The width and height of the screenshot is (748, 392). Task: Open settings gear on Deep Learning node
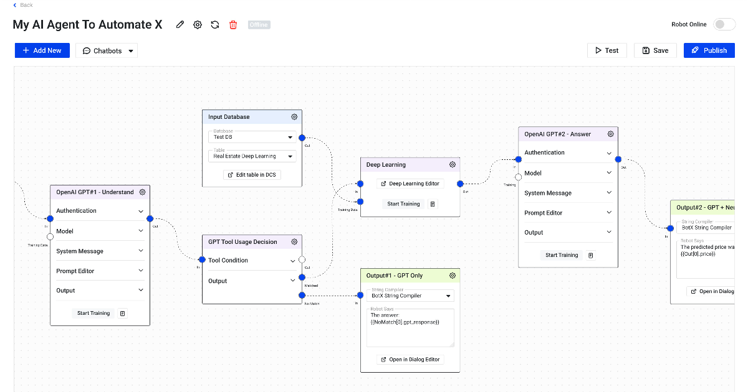pyautogui.click(x=453, y=164)
